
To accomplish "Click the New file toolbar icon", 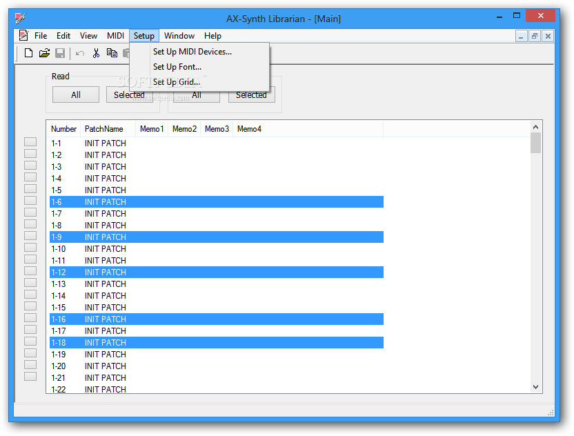I will (x=28, y=53).
